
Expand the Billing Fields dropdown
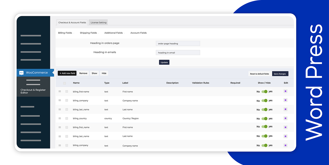[65, 33]
